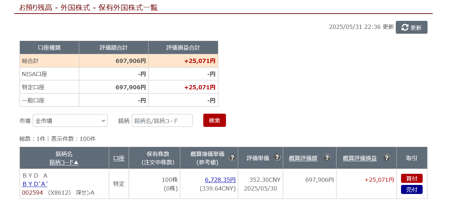Select the 評価損益合計 column header
This screenshot has height=219, width=454.
pyautogui.click(x=183, y=48)
